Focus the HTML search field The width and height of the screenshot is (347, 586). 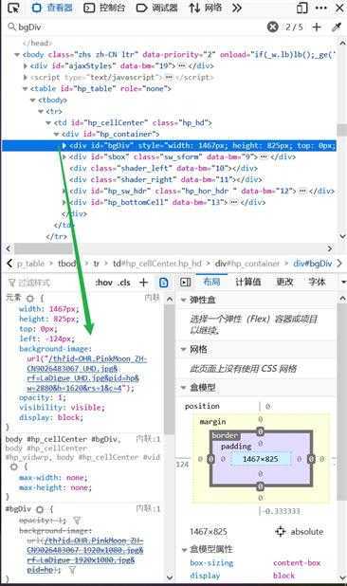[x=138, y=27]
